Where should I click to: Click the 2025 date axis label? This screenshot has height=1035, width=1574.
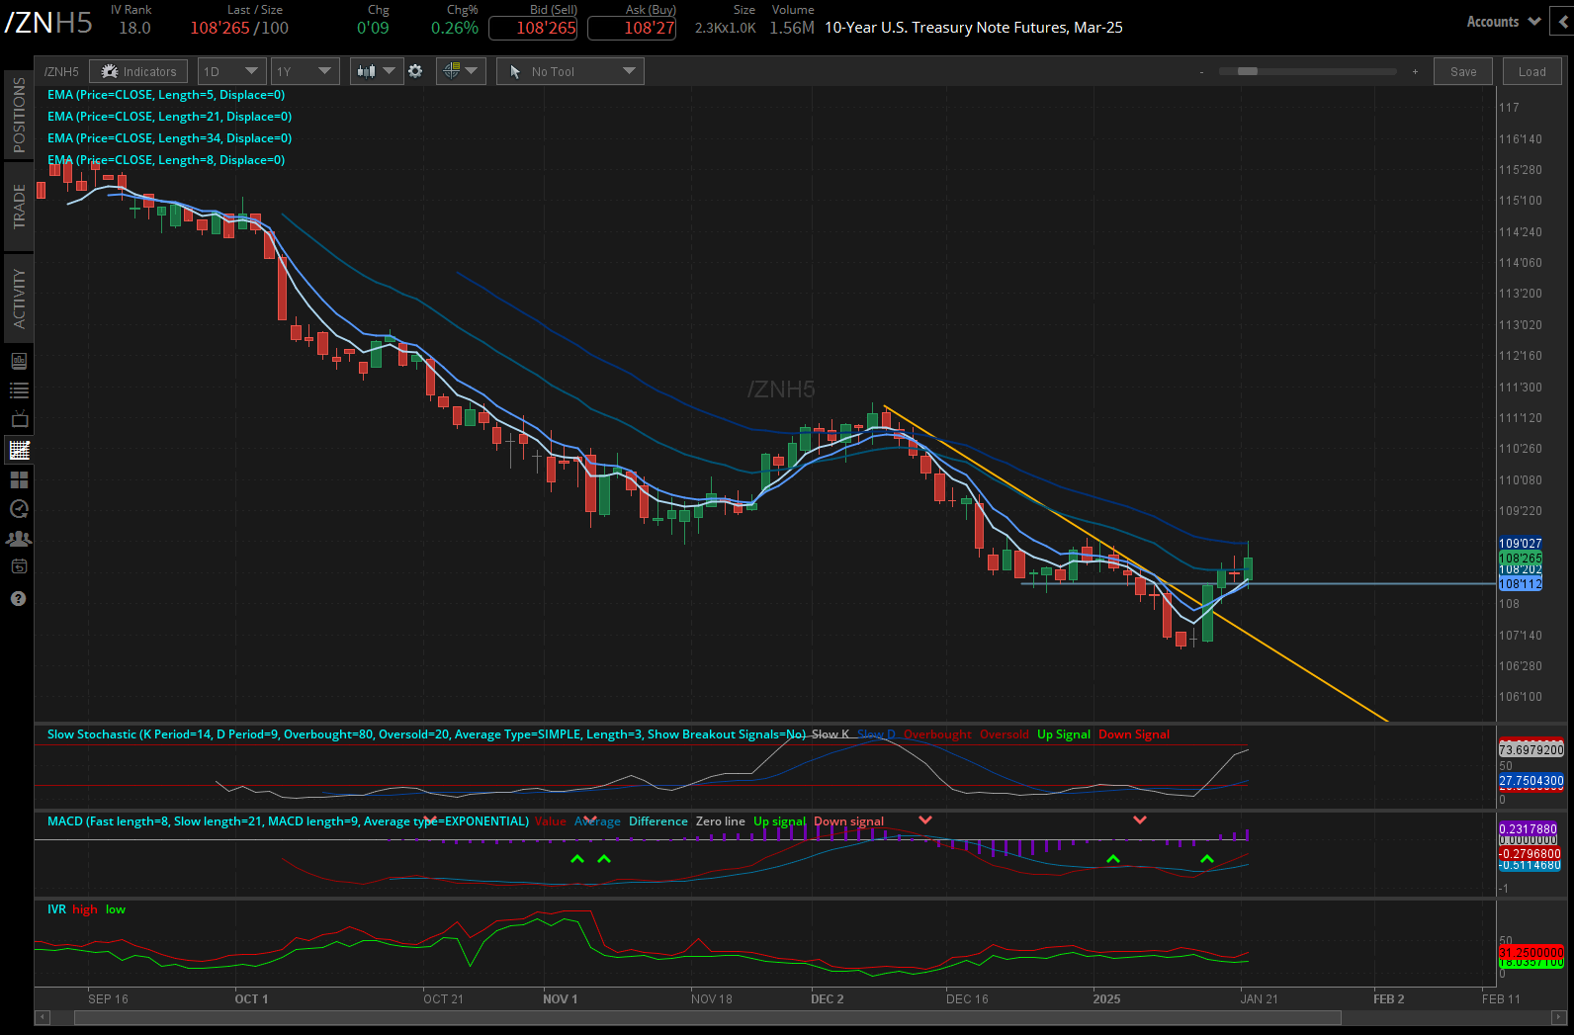click(1106, 999)
